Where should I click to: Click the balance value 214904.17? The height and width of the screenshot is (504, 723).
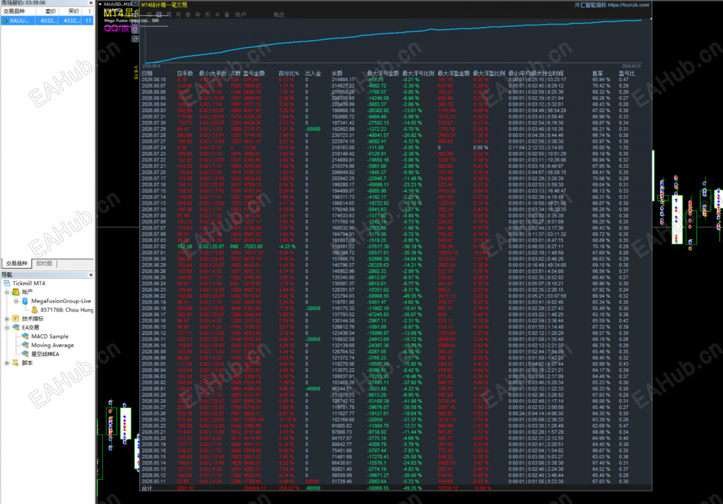[x=343, y=79]
